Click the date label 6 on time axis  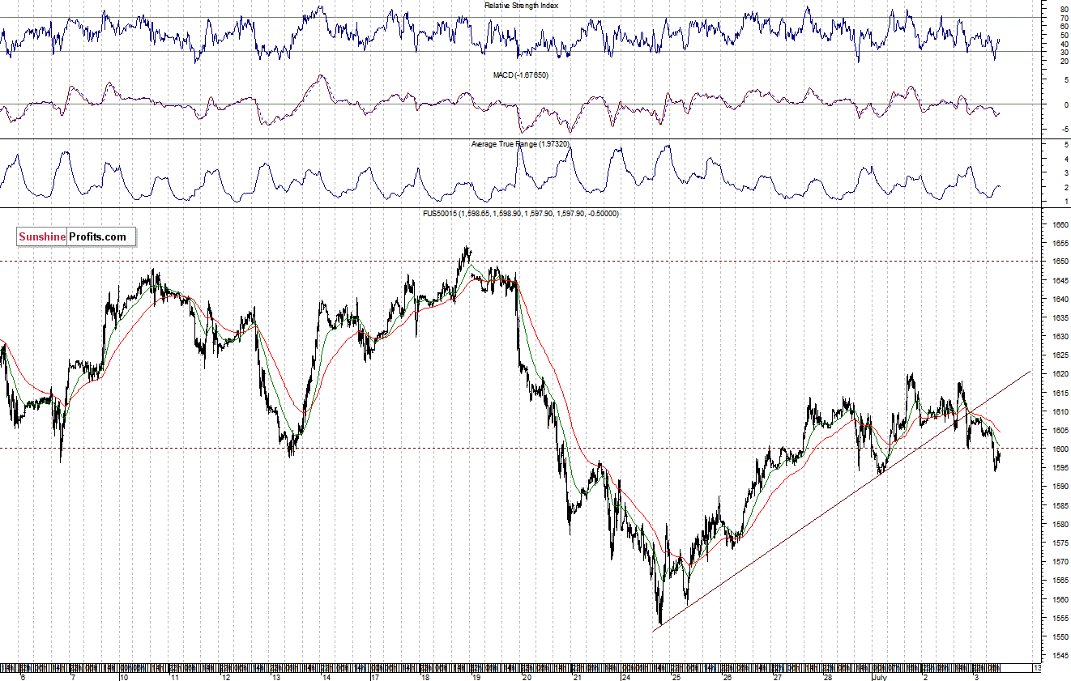tap(22, 676)
